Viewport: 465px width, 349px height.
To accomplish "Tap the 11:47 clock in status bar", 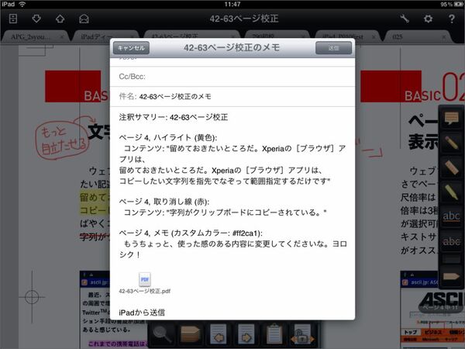I will (x=232, y=4).
